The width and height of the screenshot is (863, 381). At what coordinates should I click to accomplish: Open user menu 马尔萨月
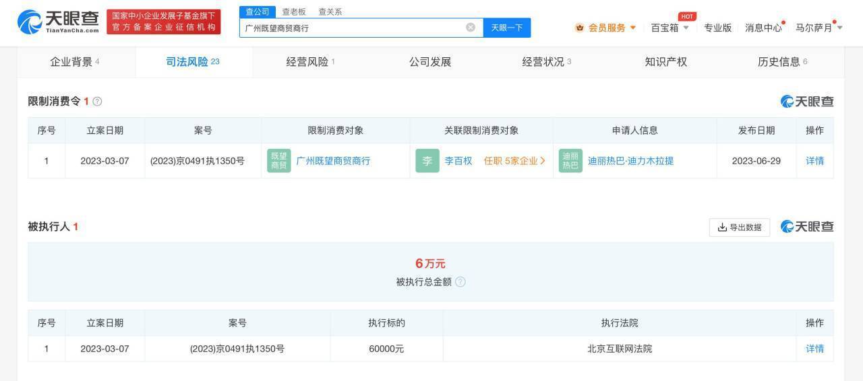click(x=819, y=28)
